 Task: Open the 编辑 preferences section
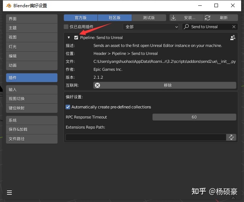coord(32,56)
